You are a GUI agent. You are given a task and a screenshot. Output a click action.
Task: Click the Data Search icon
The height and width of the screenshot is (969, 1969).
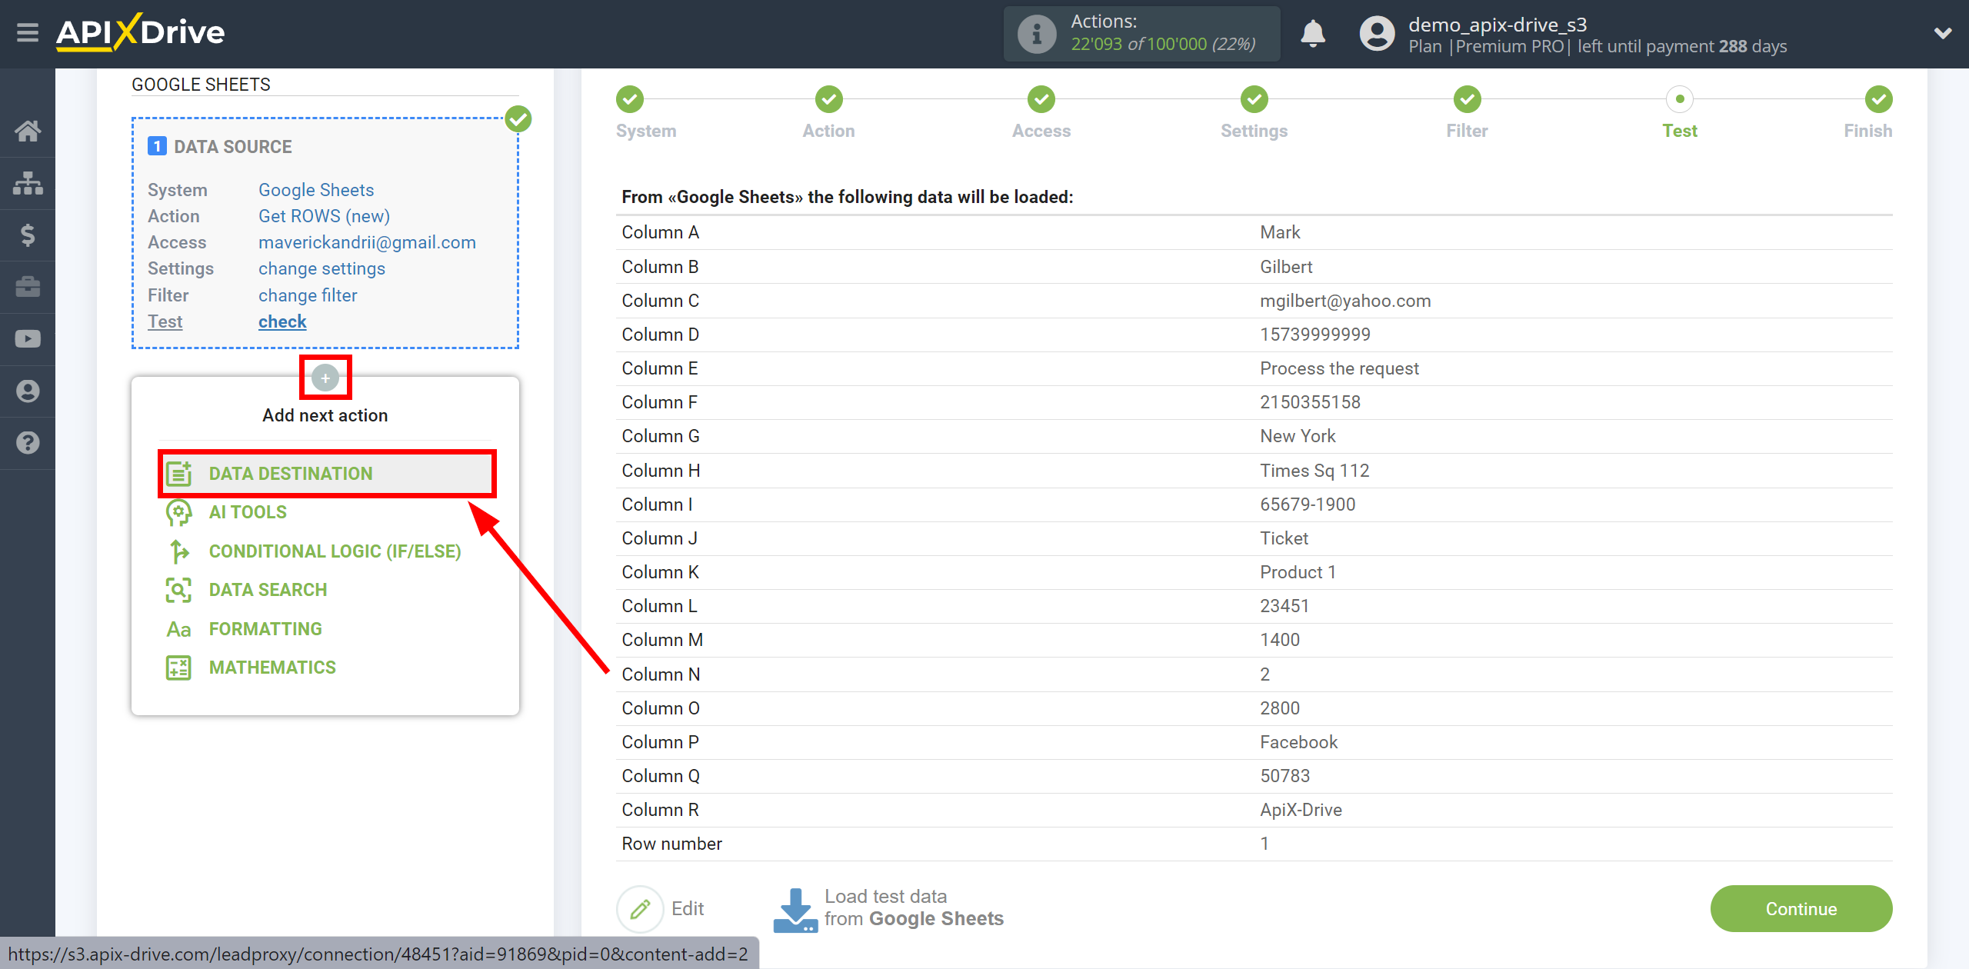pos(179,590)
